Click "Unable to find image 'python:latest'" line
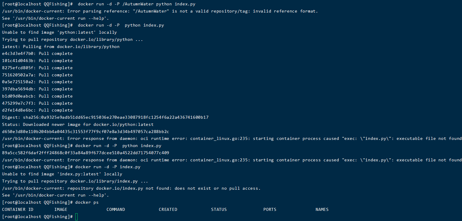This screenshot has height=221, width=462. tap(59, 32)
